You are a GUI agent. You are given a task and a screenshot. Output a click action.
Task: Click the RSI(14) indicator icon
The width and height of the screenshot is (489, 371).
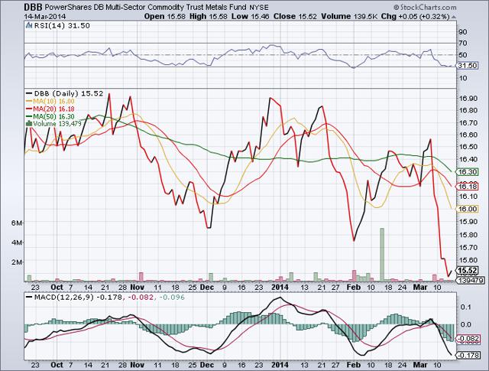29,25
